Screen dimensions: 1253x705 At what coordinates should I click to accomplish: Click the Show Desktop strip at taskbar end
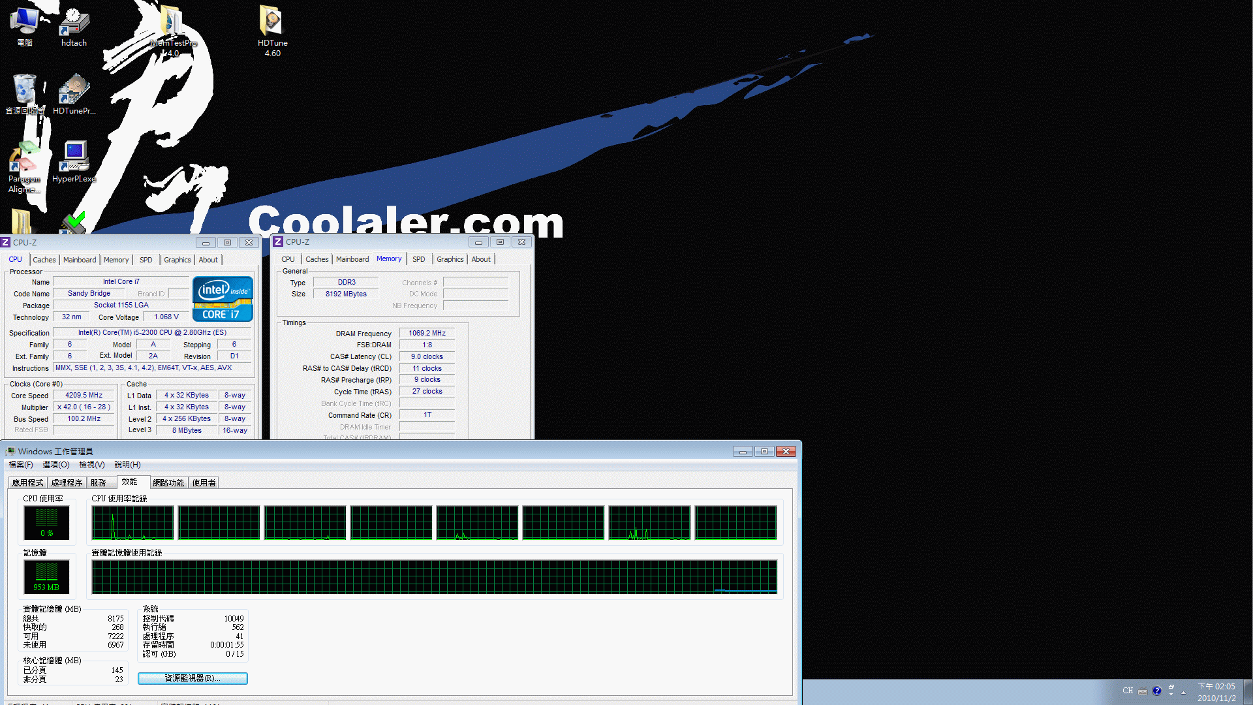1248,692
